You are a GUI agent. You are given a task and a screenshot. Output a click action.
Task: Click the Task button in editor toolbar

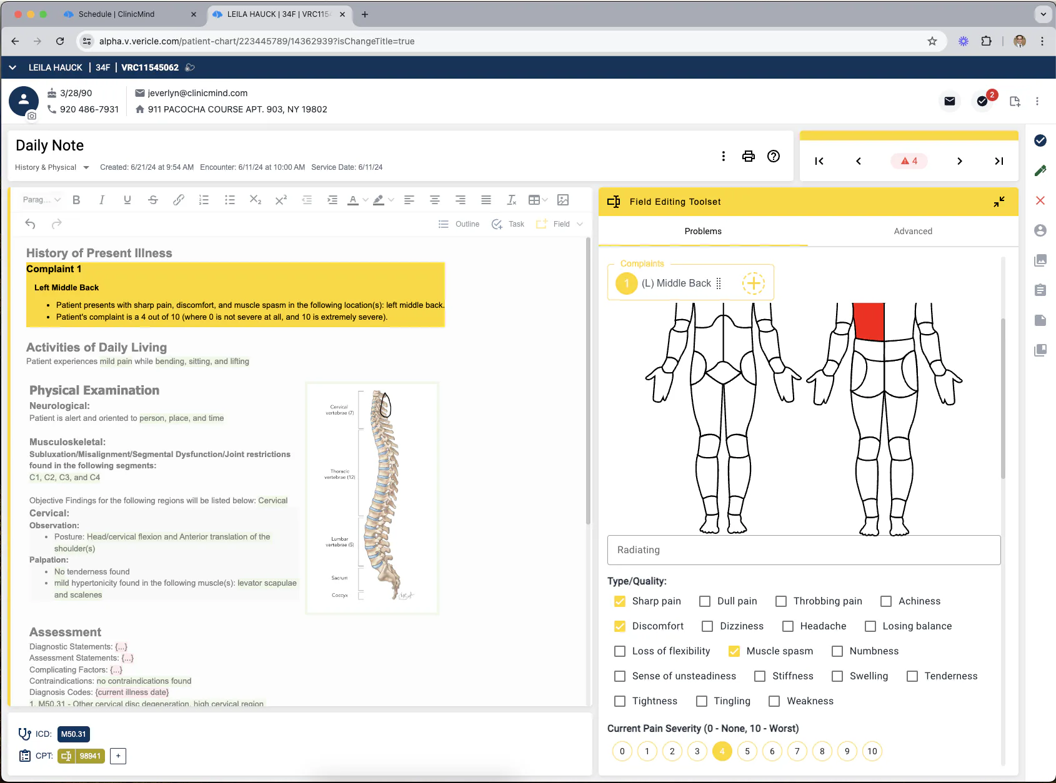[508, 224]
